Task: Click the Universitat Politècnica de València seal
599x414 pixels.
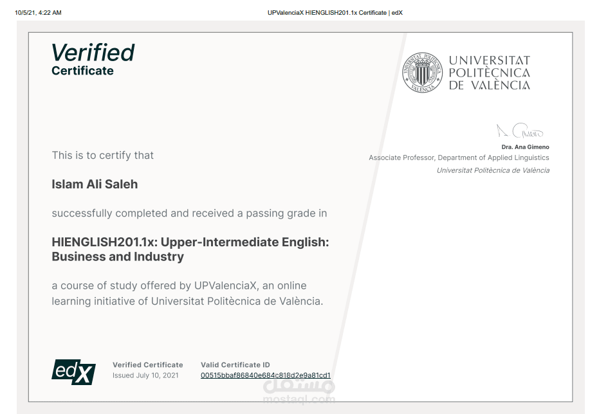Action: tap(423, 73)
